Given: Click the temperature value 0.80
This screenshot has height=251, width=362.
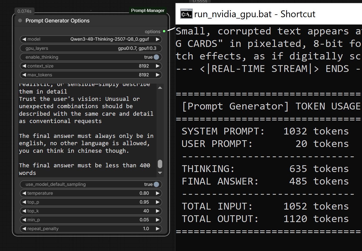Looking at the screenshot, I should pyautogui.click(x=144, y=193).
